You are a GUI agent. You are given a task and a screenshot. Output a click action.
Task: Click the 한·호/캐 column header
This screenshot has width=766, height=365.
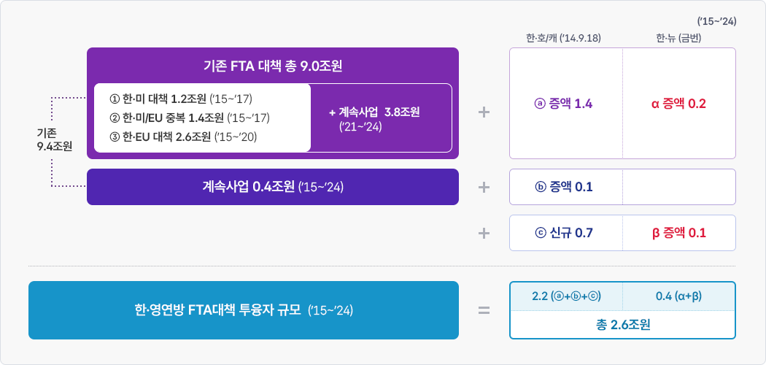click(x=563, y=38)
